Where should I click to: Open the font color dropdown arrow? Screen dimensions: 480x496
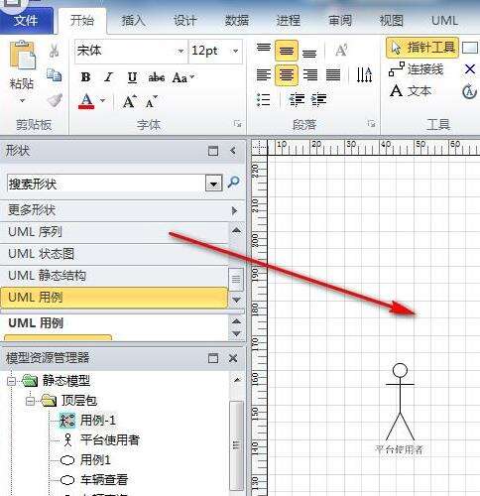click(x=102, y=100)
